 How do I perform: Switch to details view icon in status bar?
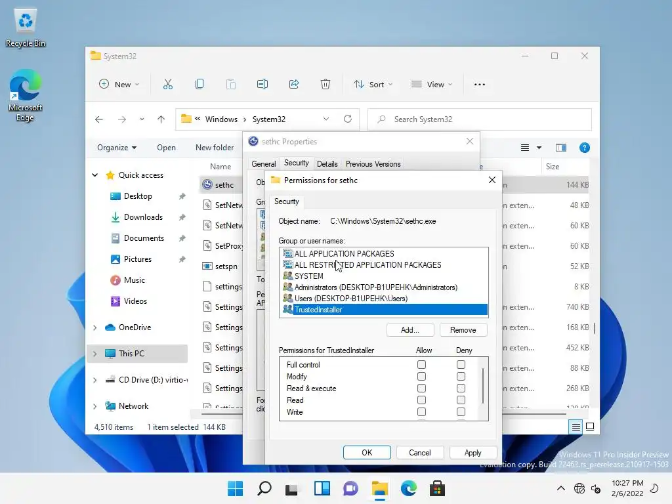point(576,427)
